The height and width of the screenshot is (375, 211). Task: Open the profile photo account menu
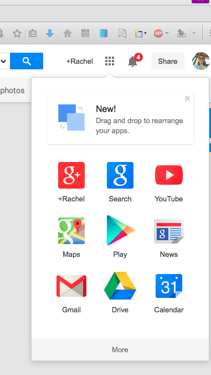click(201, 61)
